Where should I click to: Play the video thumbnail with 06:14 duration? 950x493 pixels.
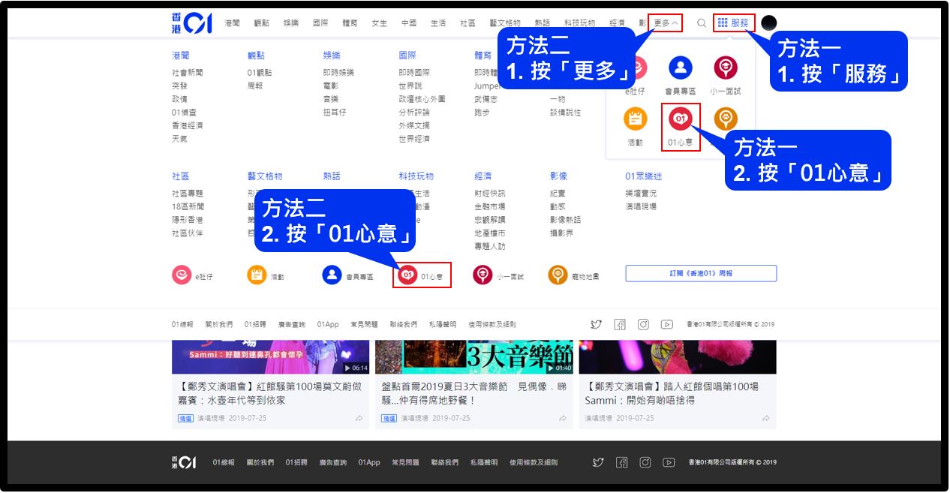tap(270, 357)
